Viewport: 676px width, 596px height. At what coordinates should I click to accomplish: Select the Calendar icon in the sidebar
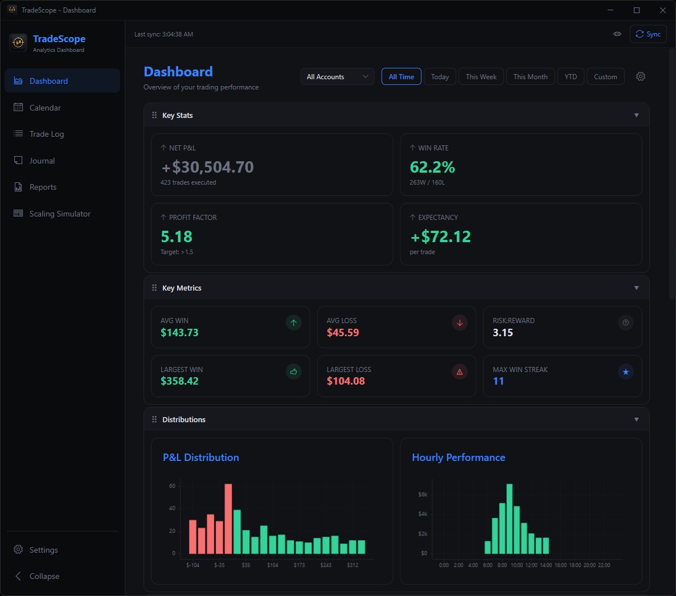pos(19,107)
